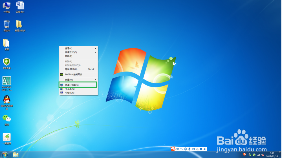Click the safely remove hardware tray icon
The image size is (282, 159).
(250, 155)
